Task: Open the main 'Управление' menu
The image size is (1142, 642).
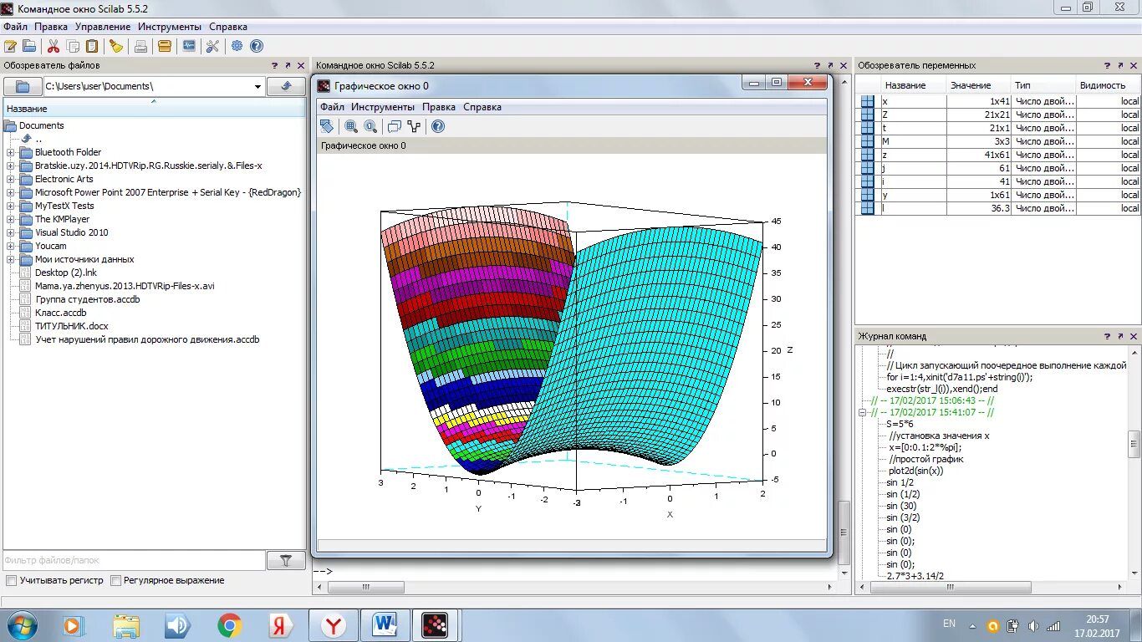Action: pos(103,27)
